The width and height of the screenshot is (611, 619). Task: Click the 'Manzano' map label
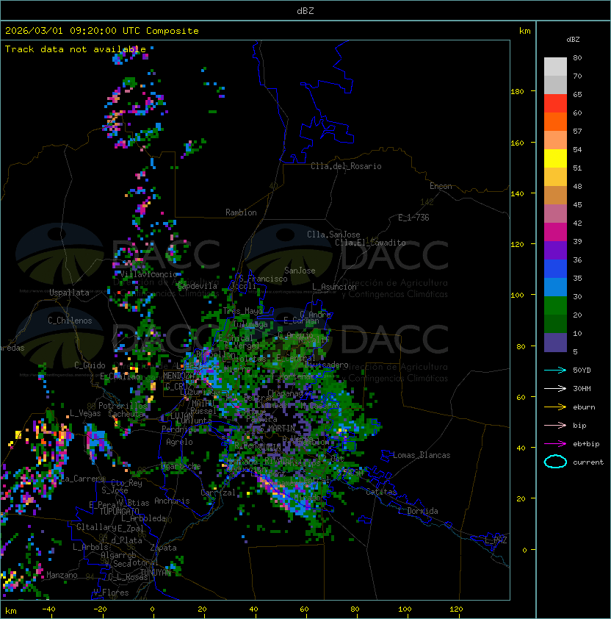point(62,575)
